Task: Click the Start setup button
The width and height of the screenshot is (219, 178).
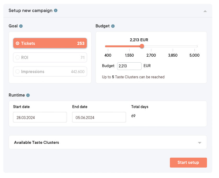Action: pyautogui.click(x=188, y=162)
